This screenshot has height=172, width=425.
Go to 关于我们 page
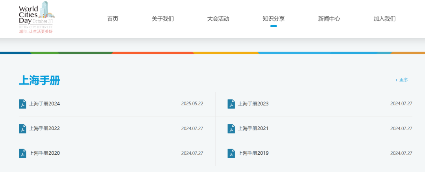[x=163, y=19]
